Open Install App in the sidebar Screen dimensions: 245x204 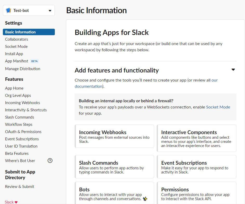pos(14,54)
